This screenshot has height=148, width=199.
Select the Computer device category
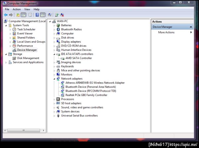tap(67, 34)
